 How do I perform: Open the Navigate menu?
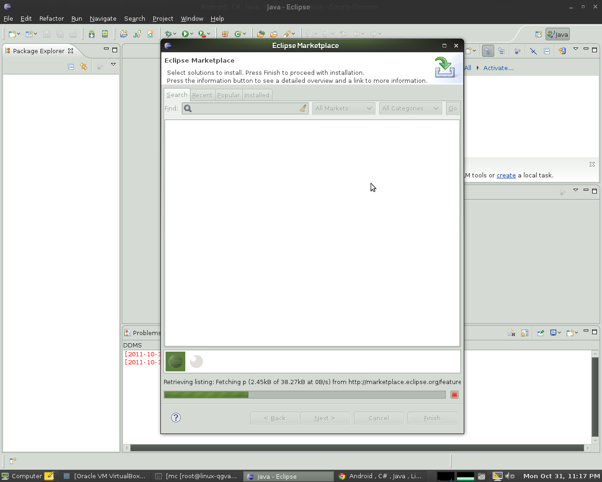click(103, 18)
